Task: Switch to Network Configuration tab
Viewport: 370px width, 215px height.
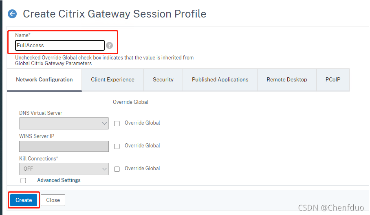Action: (x=44, y=80)
